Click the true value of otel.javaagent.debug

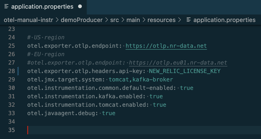tap(108, 113)
